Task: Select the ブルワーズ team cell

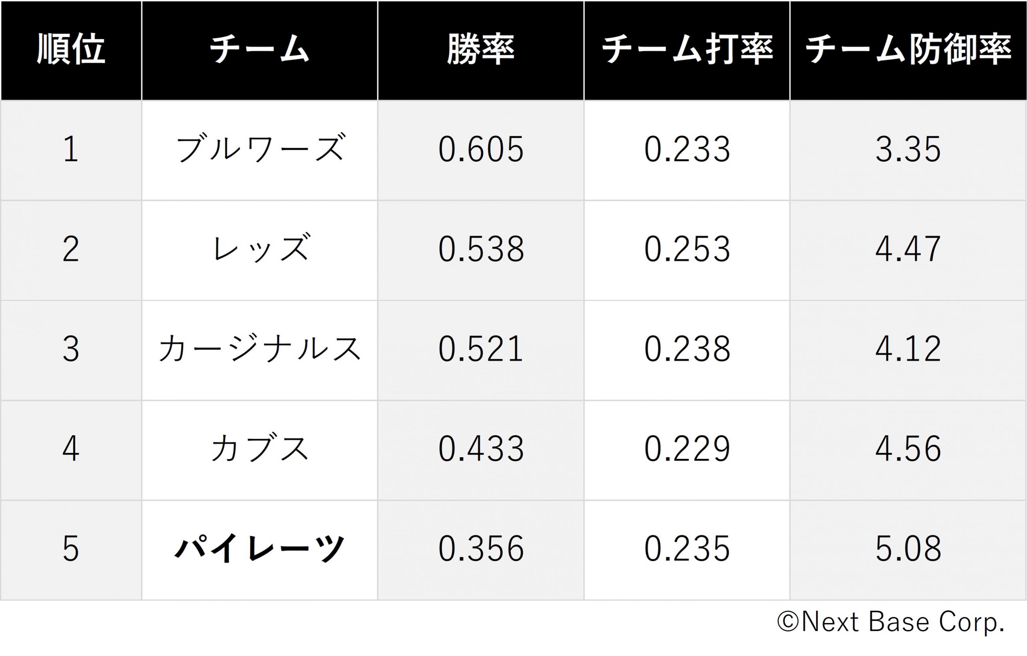Action: [x=259, y=150]
